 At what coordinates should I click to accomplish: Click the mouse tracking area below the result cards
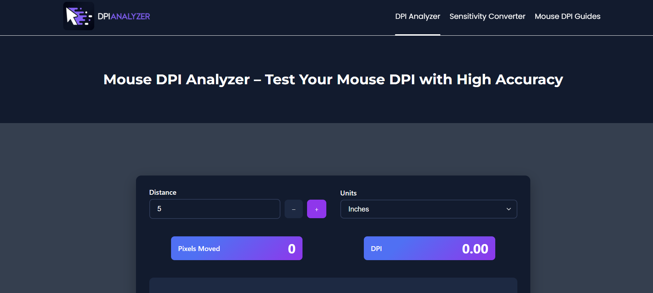333,285
